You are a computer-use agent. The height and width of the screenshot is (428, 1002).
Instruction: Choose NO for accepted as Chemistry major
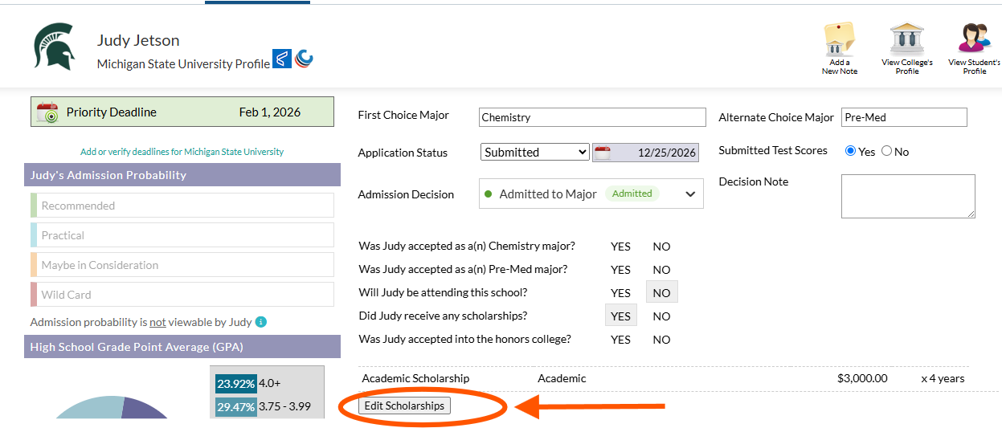point(661,247)
